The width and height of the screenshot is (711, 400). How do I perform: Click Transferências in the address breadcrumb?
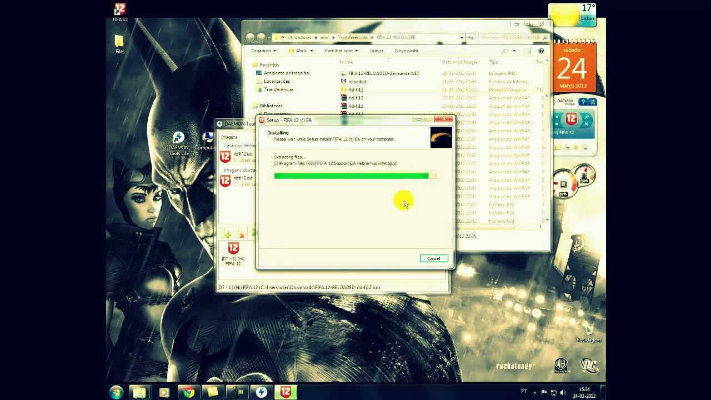(353, 37)
